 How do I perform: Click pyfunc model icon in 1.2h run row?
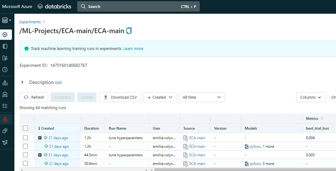247,146
